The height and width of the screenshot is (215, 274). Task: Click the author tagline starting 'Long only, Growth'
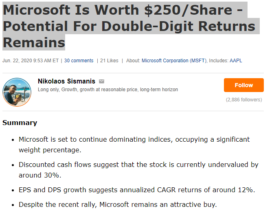coord(107,90)
